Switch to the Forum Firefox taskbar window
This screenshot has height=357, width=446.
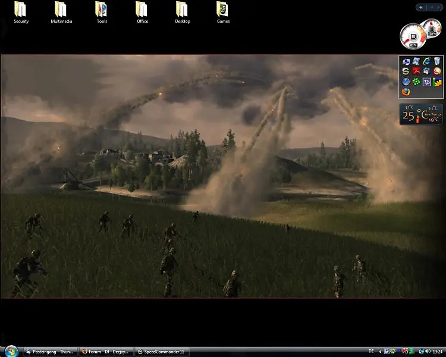106,352
